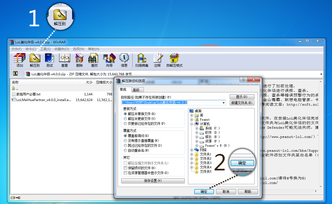Click the 解压到 (Extract to) toolbar icon

coord(35,60)
